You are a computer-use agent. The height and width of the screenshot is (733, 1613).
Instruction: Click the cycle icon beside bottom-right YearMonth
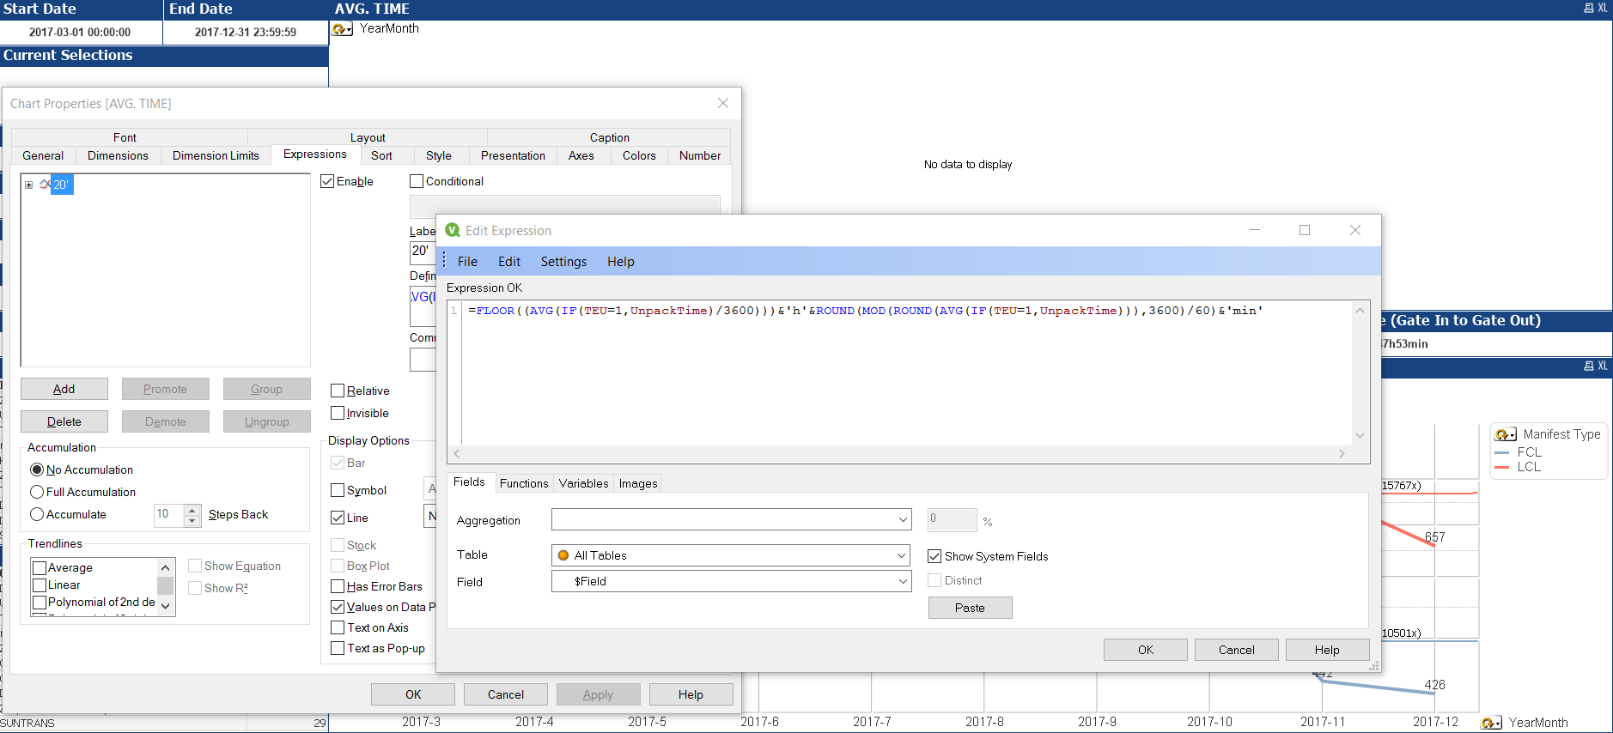pos(1491,723)
